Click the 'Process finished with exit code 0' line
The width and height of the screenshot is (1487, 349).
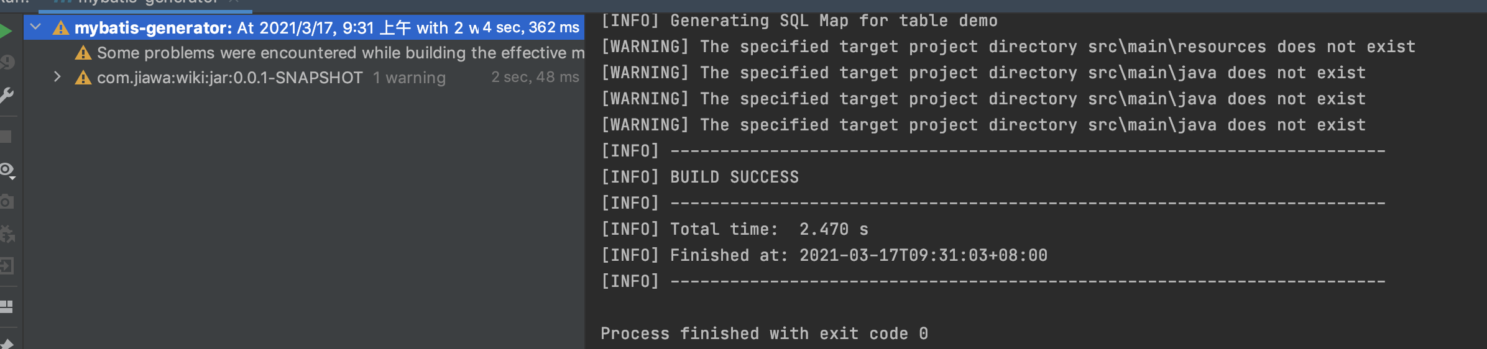(764, 333)
